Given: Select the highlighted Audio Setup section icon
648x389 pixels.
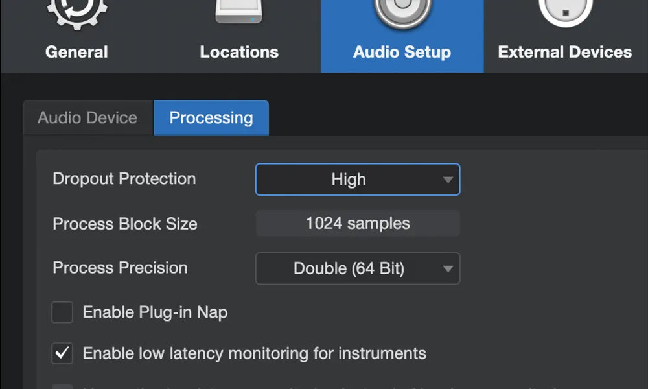Looking at the screenshot, I should (402, 12).
